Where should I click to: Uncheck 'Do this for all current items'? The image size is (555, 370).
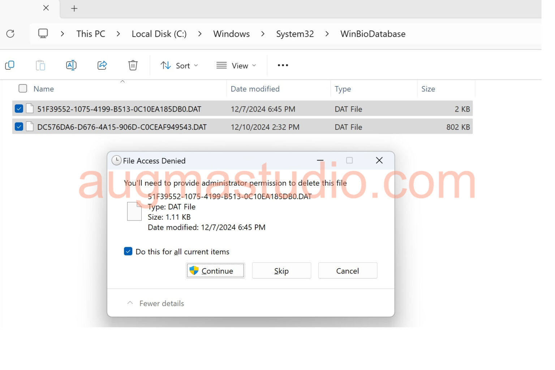(x=128, y=251)
